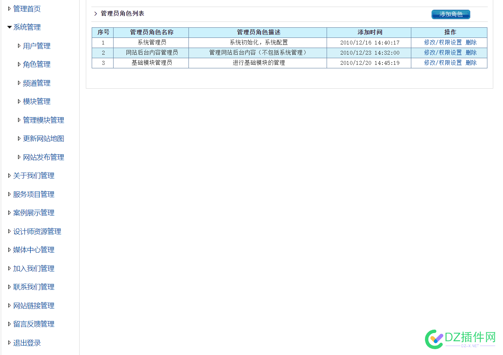The width and height of the screenshot is (503, 355).
Task: Expand the 联系我们管理 triangle
Action: 9,287
